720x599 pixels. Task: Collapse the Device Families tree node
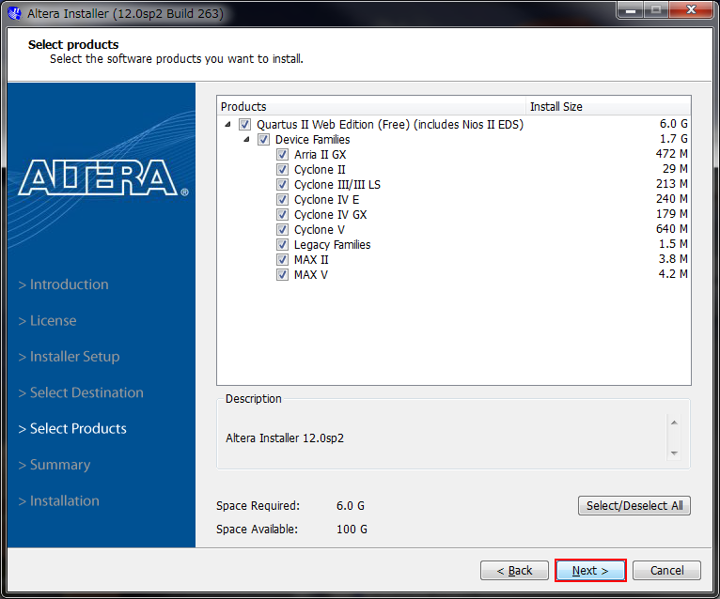[246, 140]
